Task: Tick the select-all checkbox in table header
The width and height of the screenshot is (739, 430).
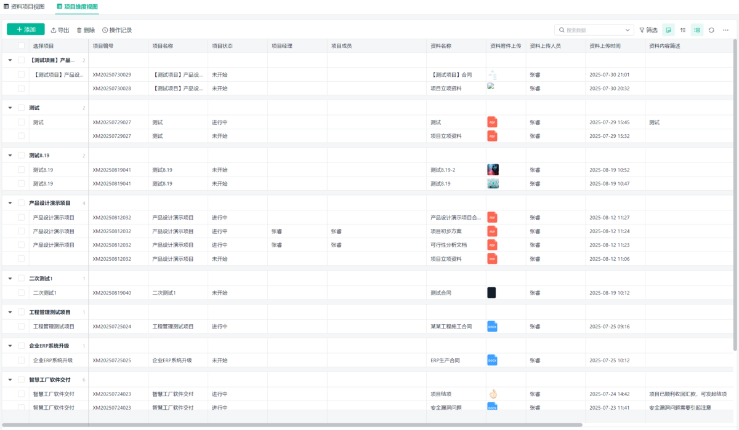Action: (21, 46)
